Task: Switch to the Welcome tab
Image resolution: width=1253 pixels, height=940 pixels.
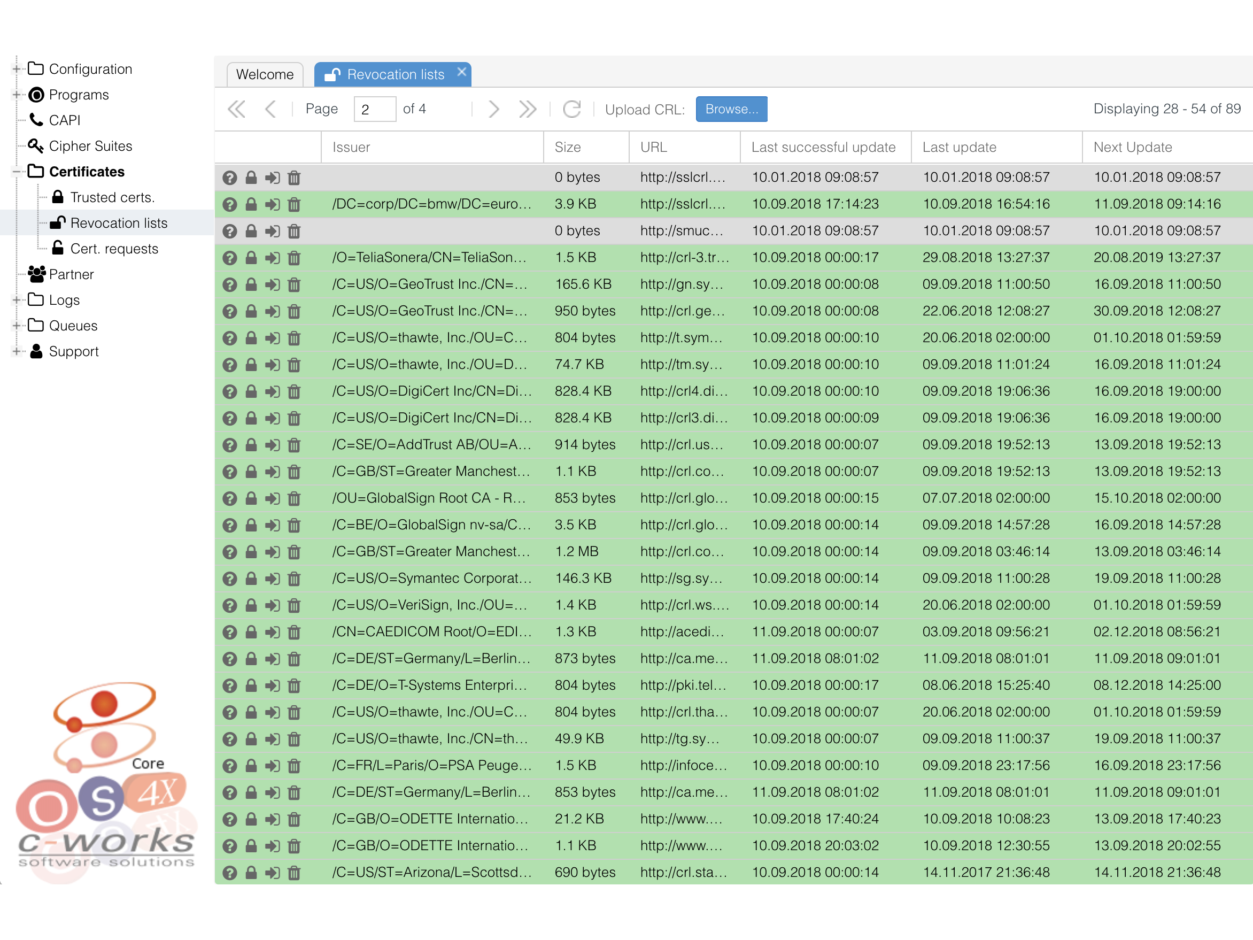Action: tap(265, 74)
